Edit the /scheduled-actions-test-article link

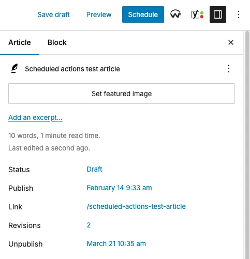(136, 206)
